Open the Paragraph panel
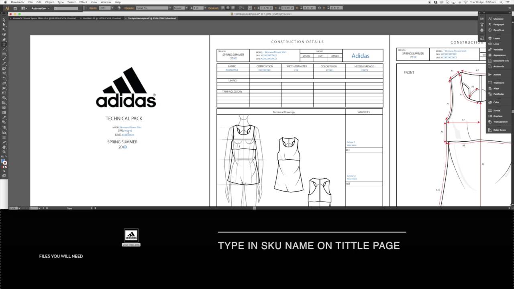 pyautogui.click(x=498, y=24)
